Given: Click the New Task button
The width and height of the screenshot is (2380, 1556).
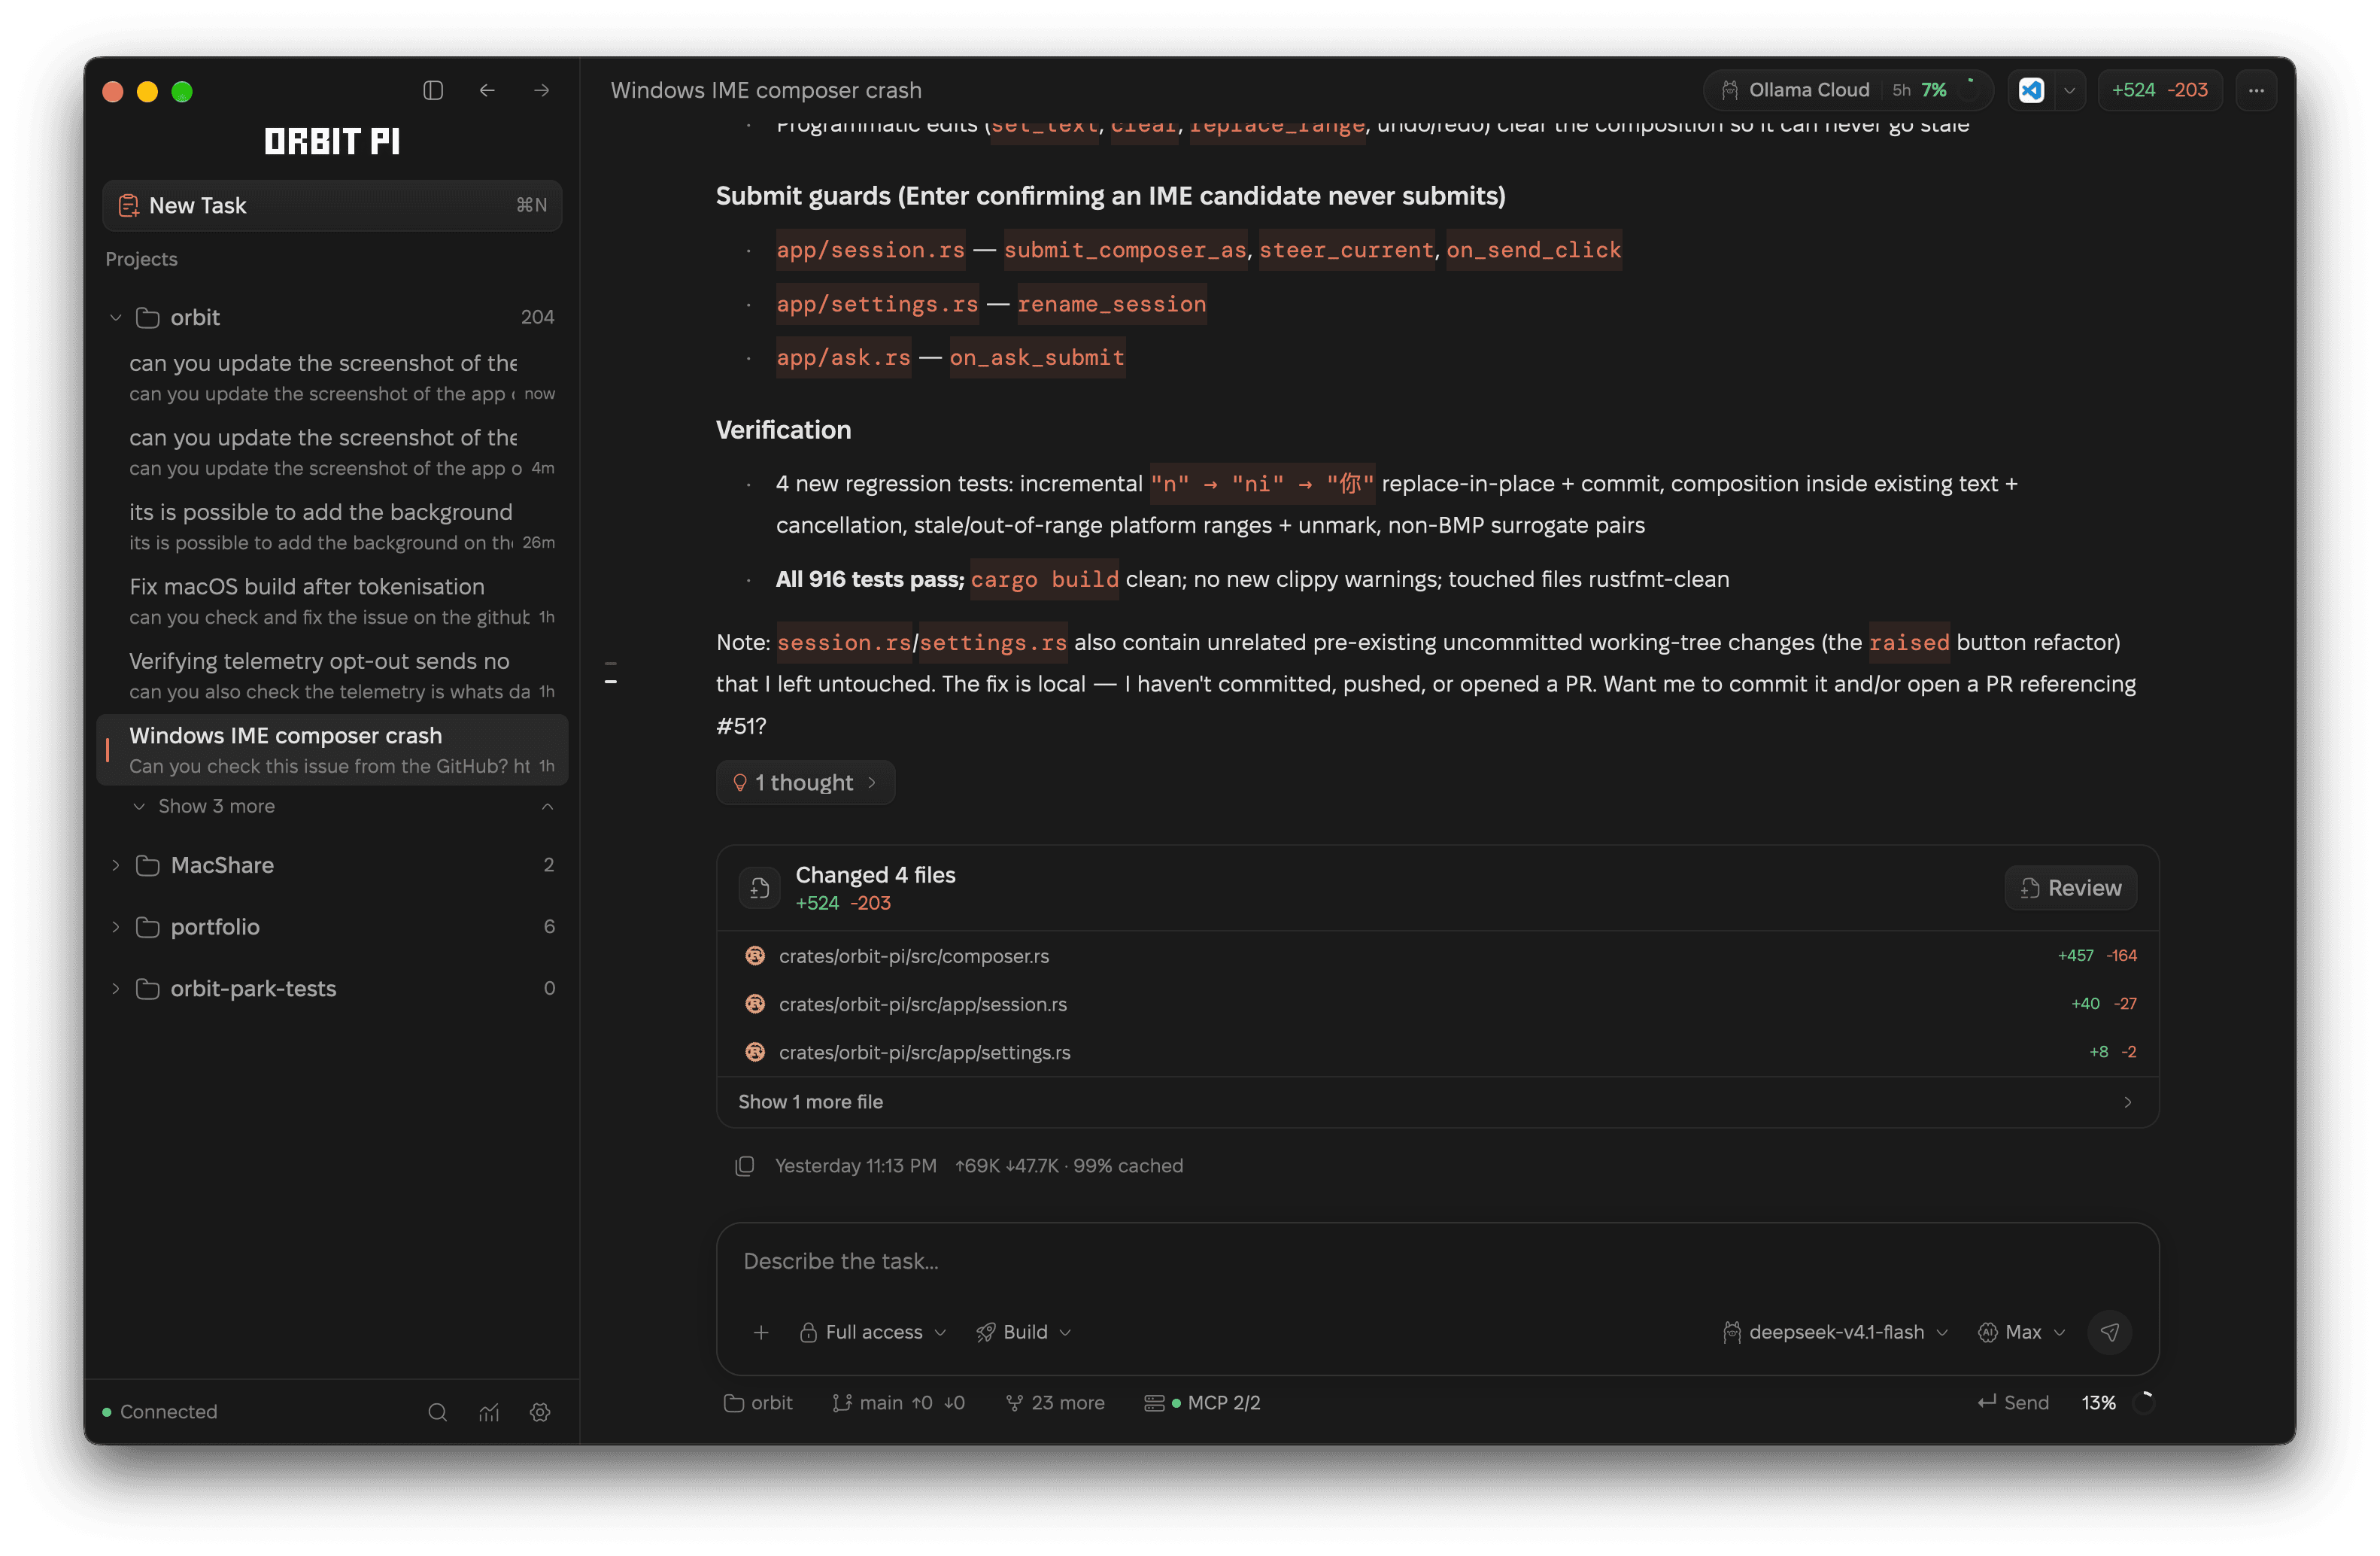Looking at the screenshot, I should point(332,205).
